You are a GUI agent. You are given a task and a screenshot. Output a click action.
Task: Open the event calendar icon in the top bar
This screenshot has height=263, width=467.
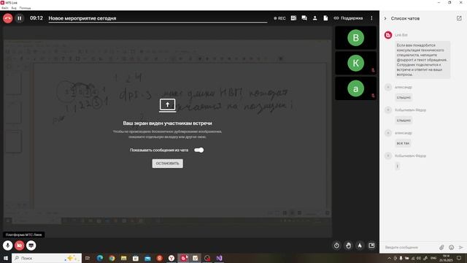(x=293, y=18)
